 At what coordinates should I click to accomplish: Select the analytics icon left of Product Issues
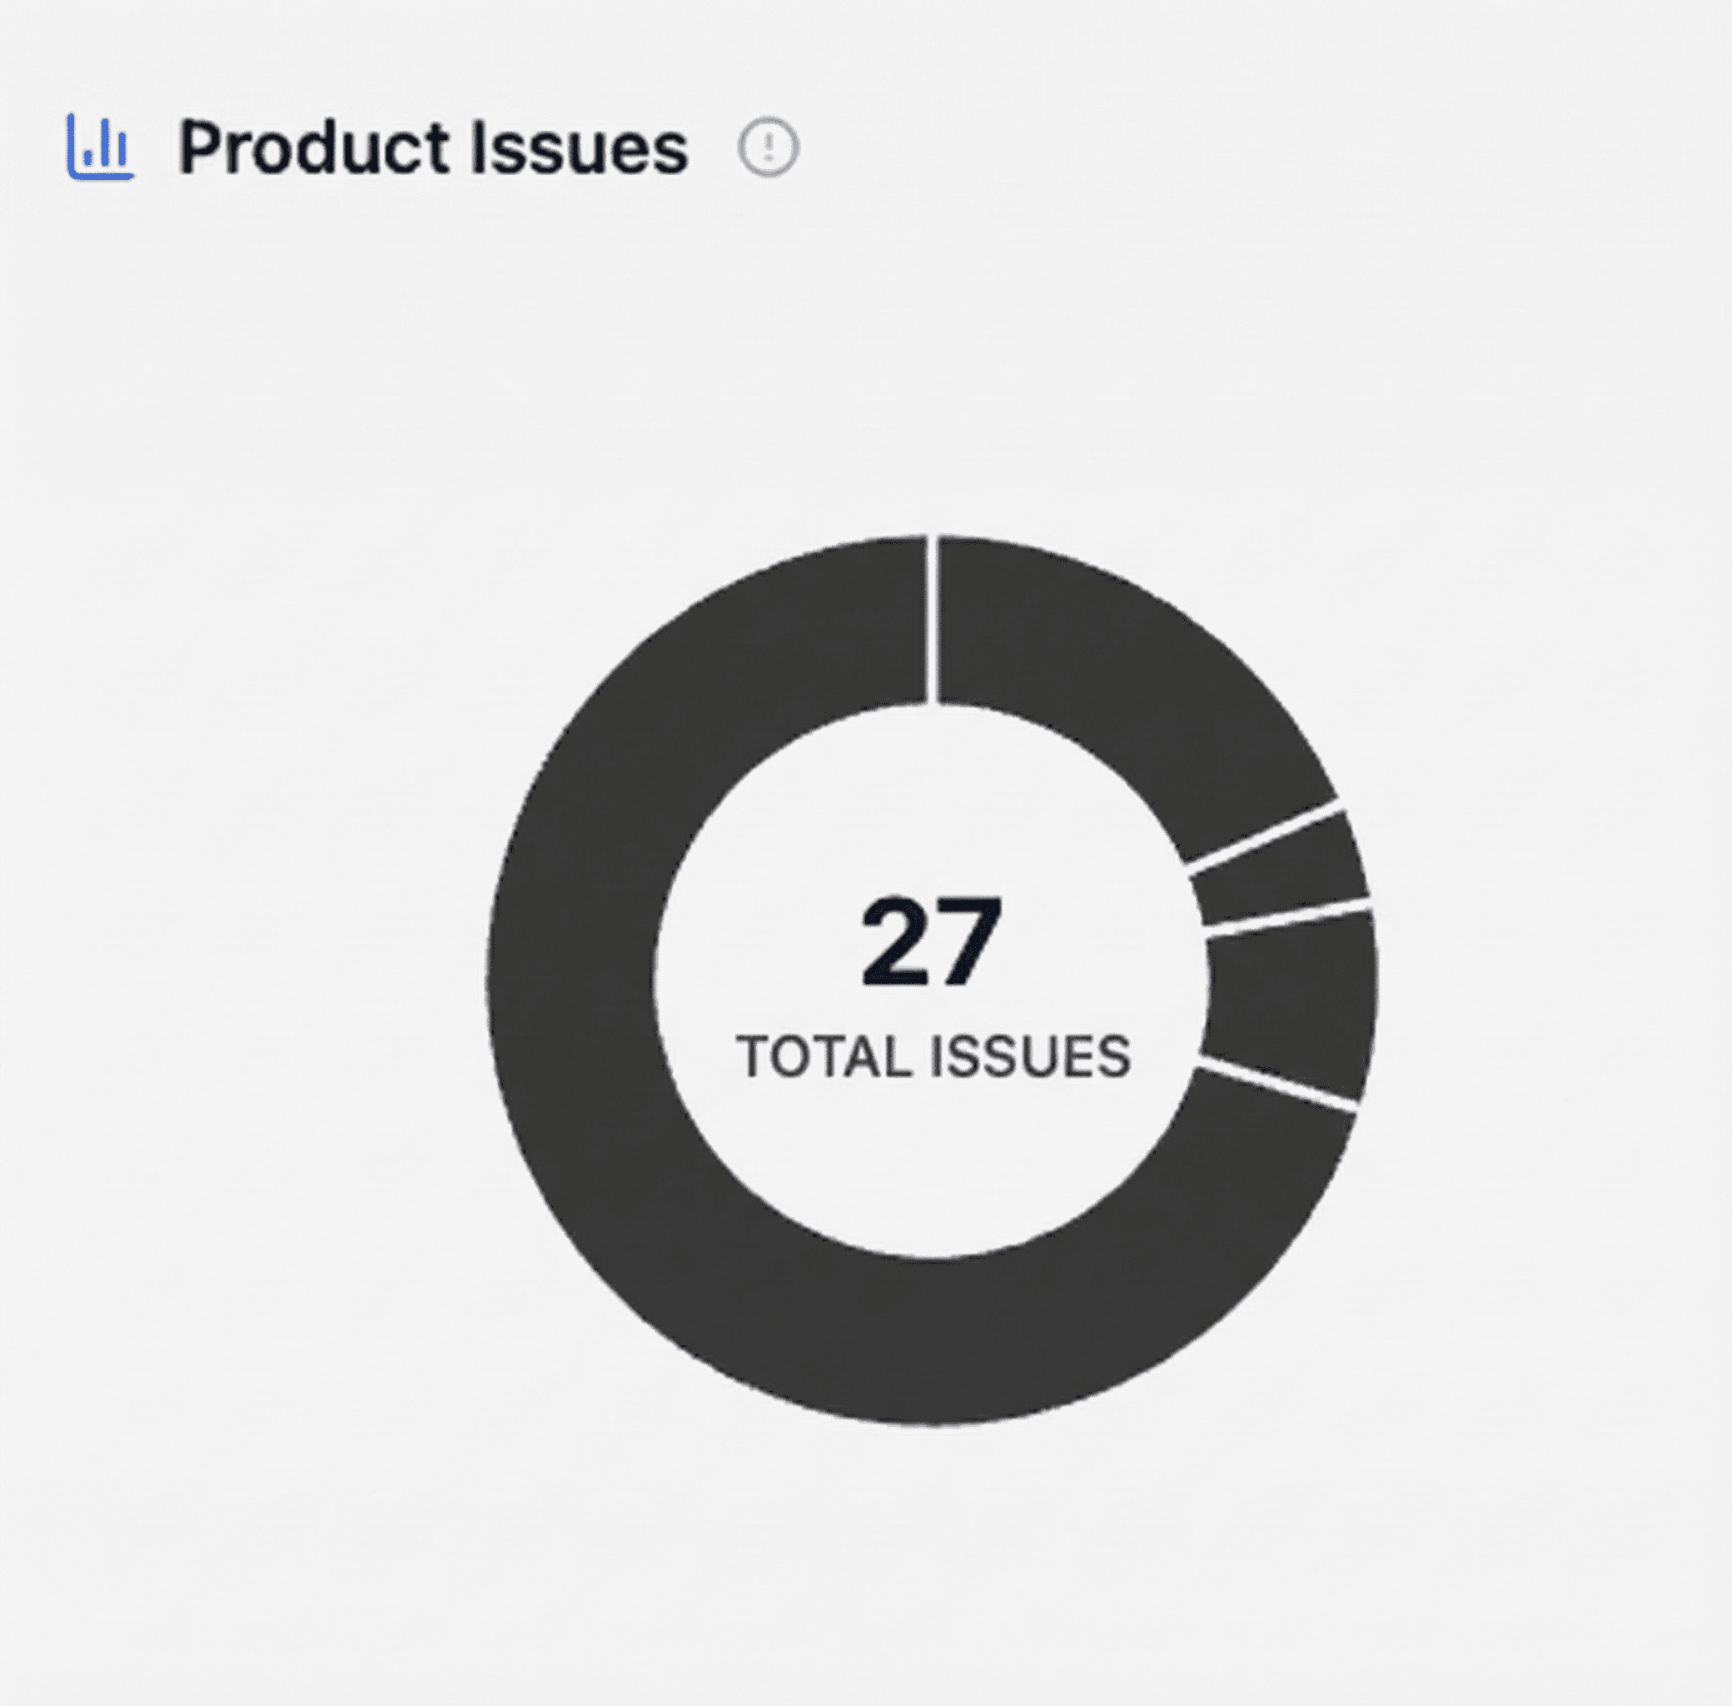(x=102, y=146)
